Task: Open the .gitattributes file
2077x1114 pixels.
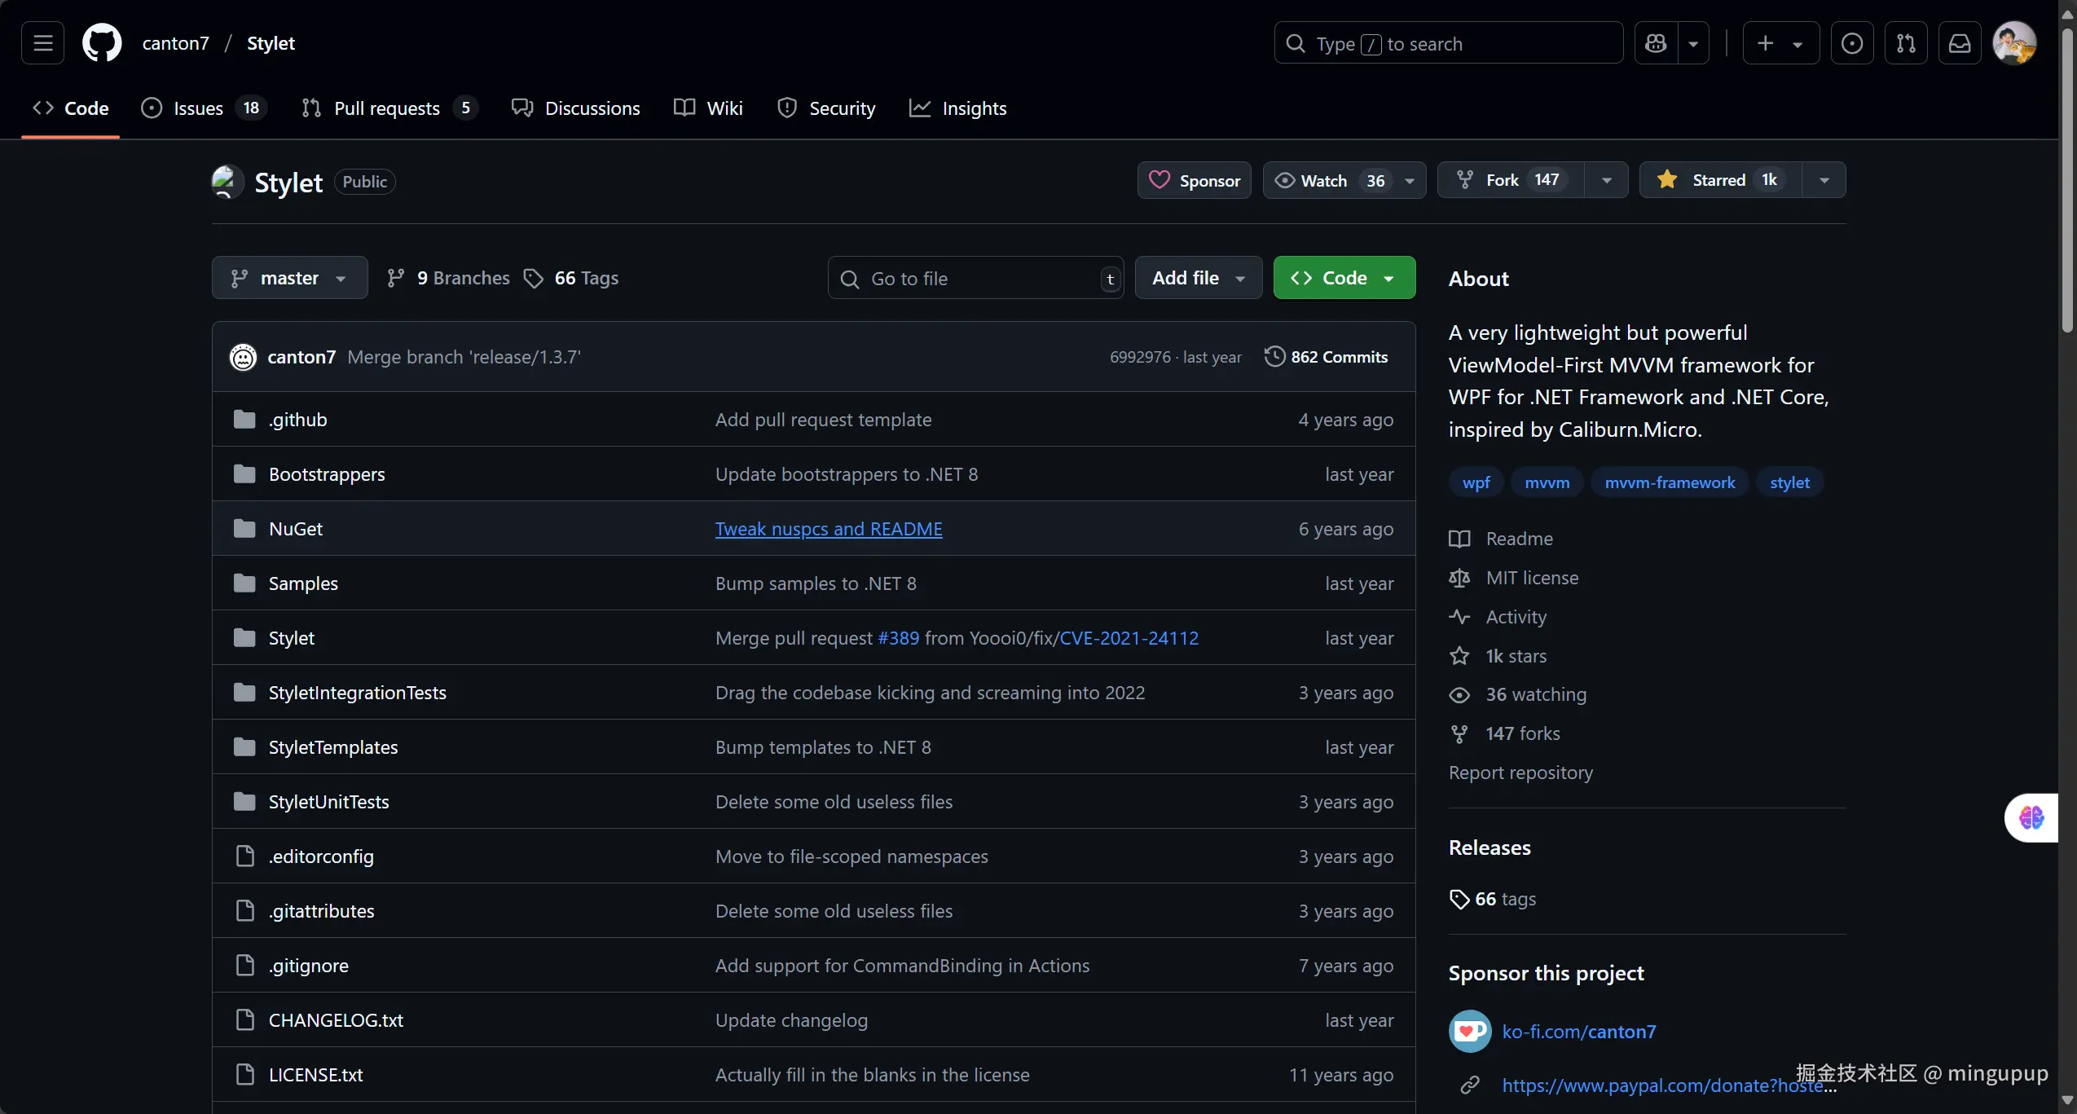Action: pyautogui.click(x=322, y=911)
